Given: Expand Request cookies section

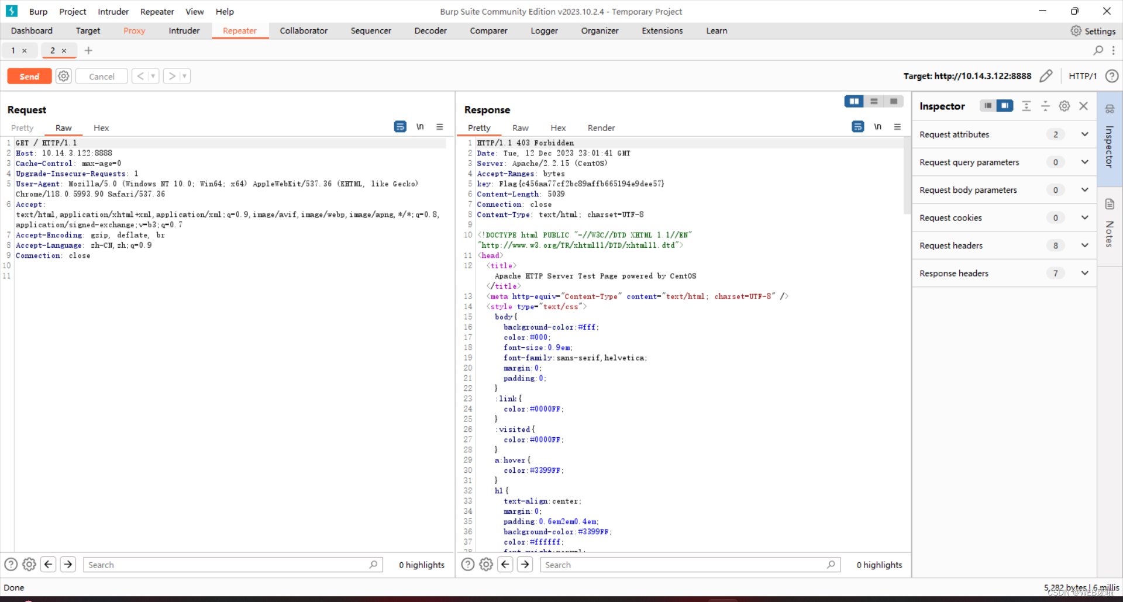Looking at the screenshot, I should coord(1004,218).
